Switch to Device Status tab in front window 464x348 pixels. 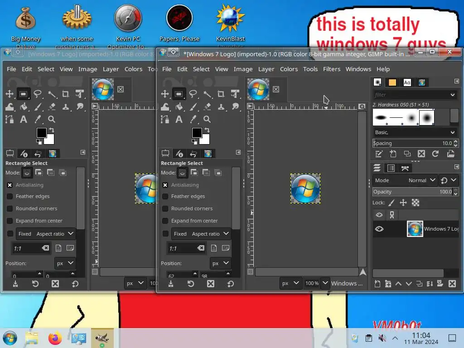coord(179,154)
